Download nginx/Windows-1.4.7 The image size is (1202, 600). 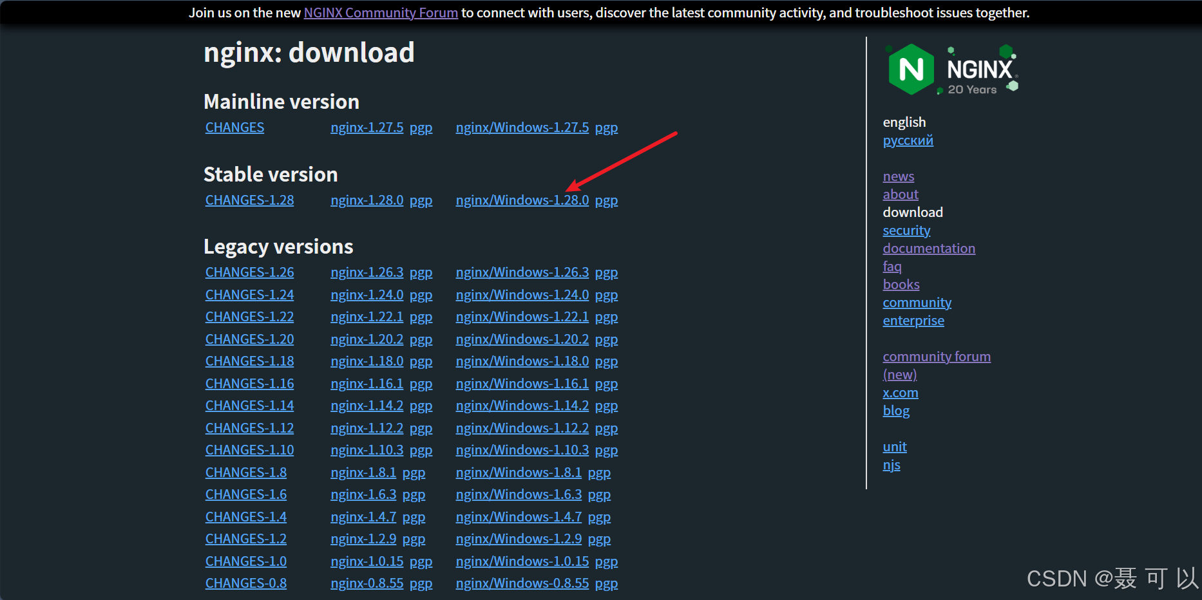(x=519, y=517)
